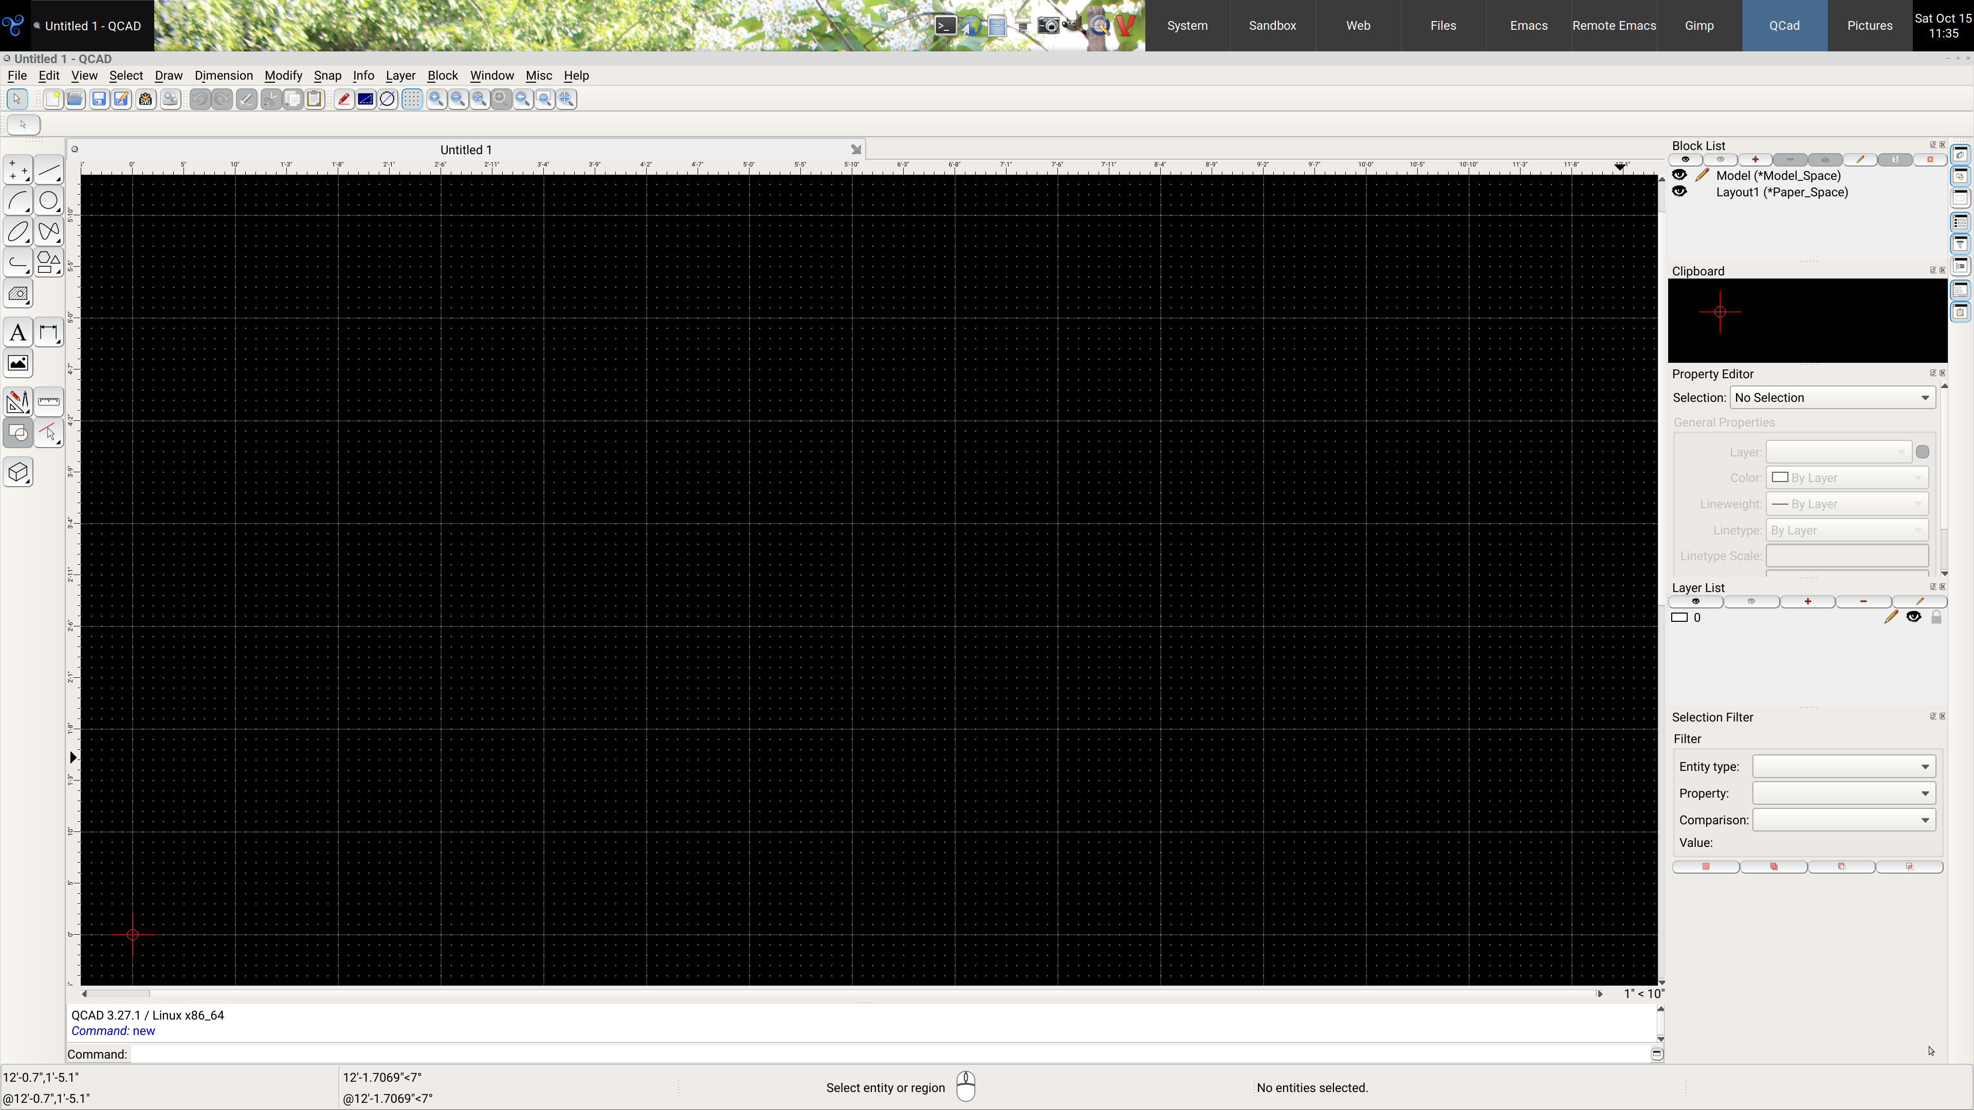Toggle the grid display button
The image size is (1974, 1110).
tap(412, 99)
